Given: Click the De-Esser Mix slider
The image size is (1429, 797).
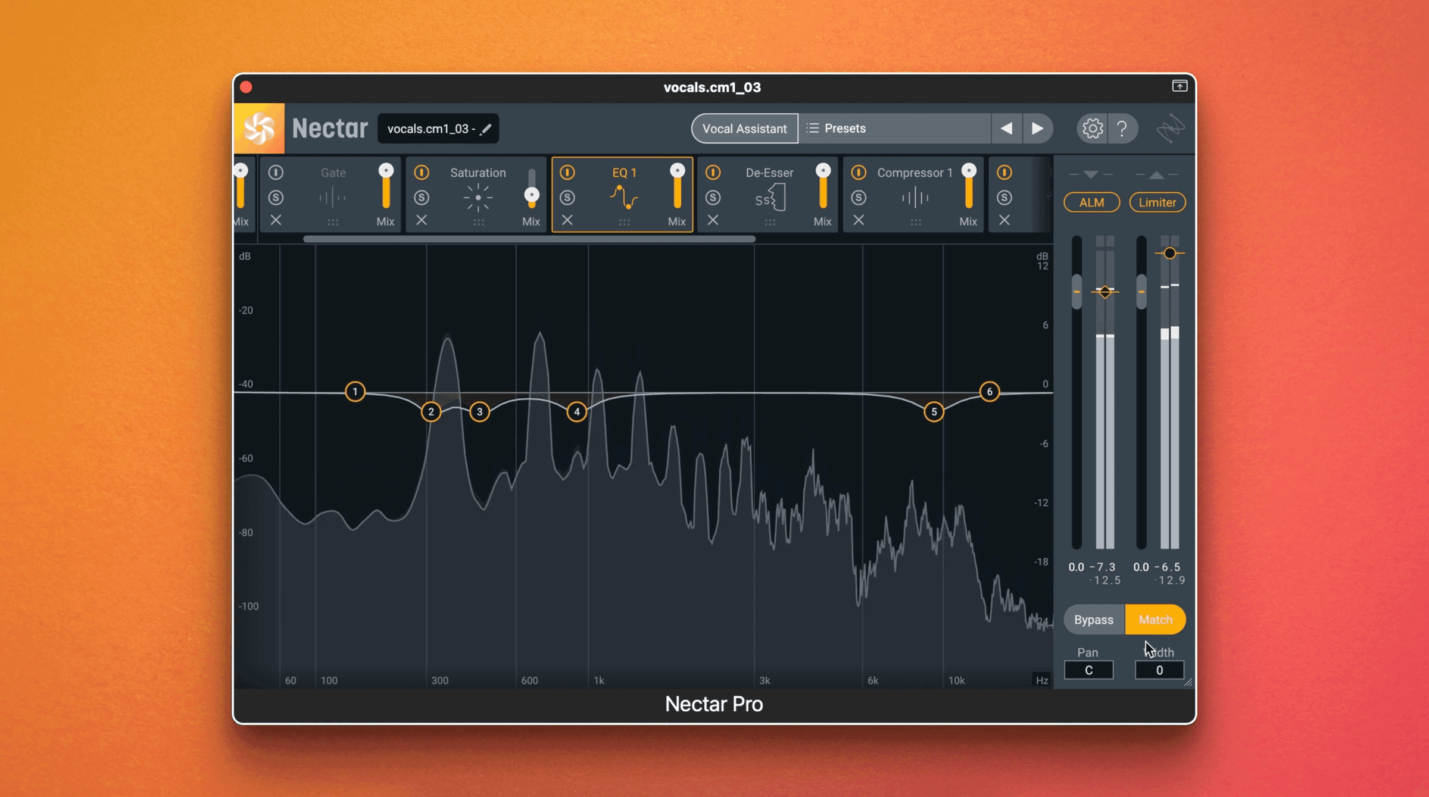Looking at the screenshot, I should pos(823,186).
